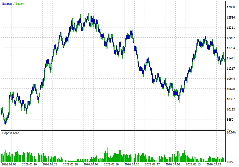The width and height of the screenshot is (239, 167).
Task: Click the 2026.02.05 date label
Action: coord(91,164)
